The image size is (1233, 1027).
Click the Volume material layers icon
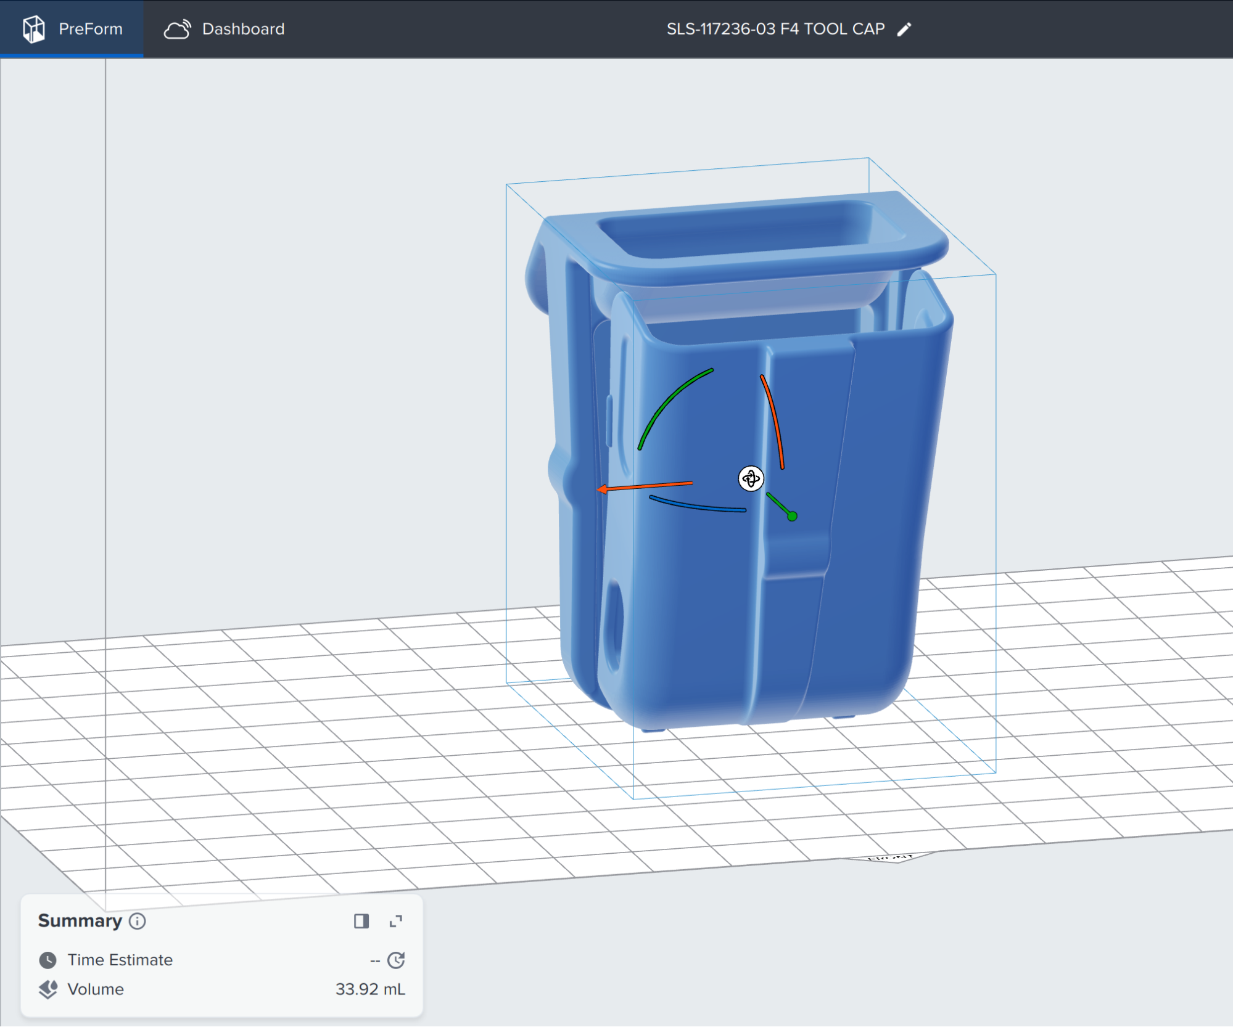click(x=48, y=989)
